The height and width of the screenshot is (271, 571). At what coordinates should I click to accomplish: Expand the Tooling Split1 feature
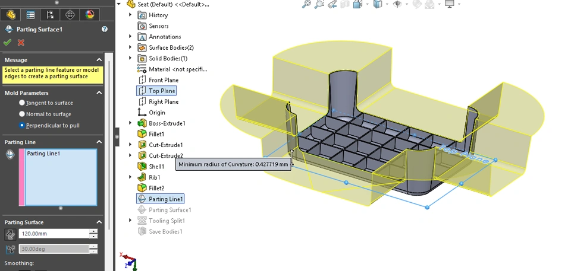click(130, 221)
